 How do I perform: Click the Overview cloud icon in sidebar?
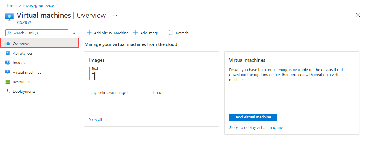[8, 44]
